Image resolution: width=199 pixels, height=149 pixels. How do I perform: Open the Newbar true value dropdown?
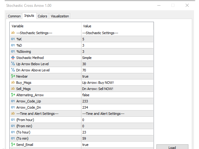pyautogui.click(x=117, y=76)
